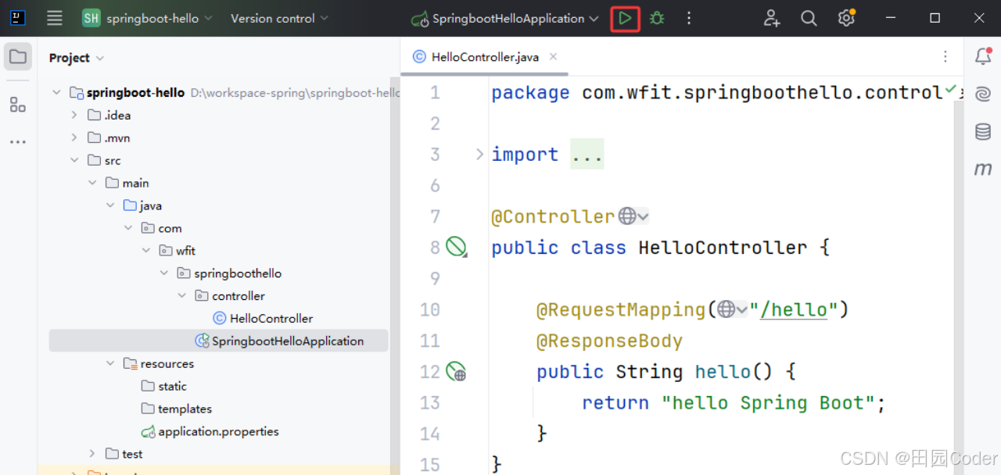Start debugging with the bug icon

pos(657,18)
